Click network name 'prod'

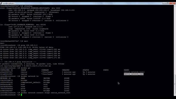(23, 89)
